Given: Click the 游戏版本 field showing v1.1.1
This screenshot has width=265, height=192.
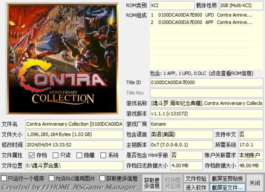Looking at the screenshot, I should tap(207, 114).
